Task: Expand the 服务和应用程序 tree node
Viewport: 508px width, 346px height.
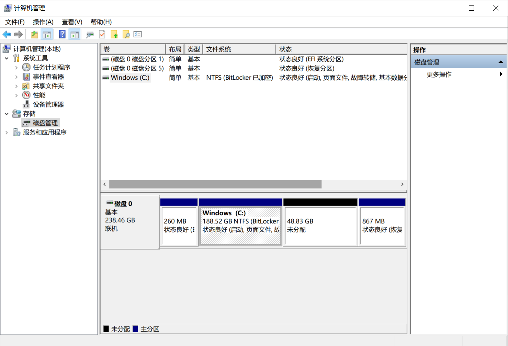Action: [6, 132]
